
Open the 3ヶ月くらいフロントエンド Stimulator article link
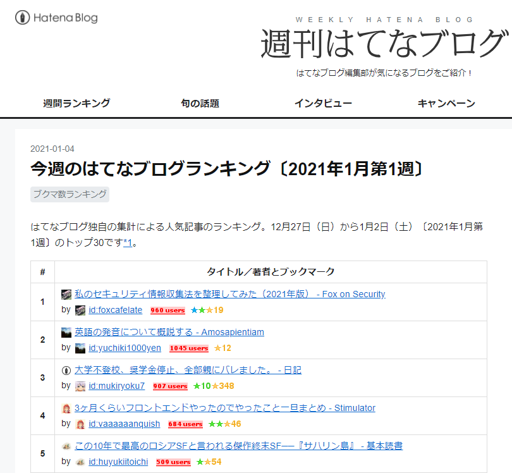pos(225,408)
